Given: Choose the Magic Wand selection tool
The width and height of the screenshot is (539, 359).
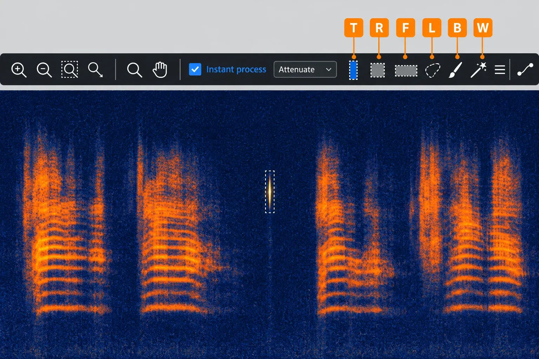Looking at the screenshot, I should click(x=479, y=70).
